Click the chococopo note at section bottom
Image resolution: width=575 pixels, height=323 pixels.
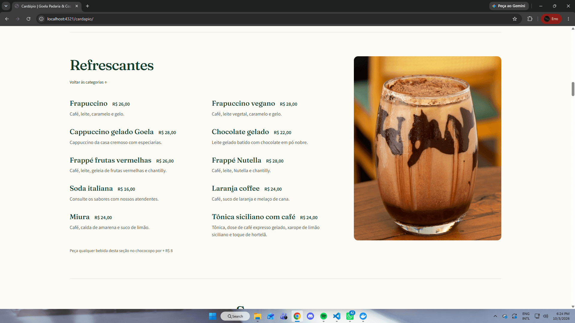(121, 251)
